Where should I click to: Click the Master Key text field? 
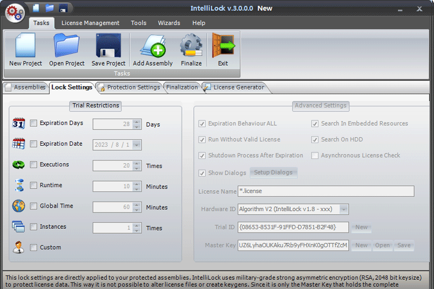tap(293, 245)
